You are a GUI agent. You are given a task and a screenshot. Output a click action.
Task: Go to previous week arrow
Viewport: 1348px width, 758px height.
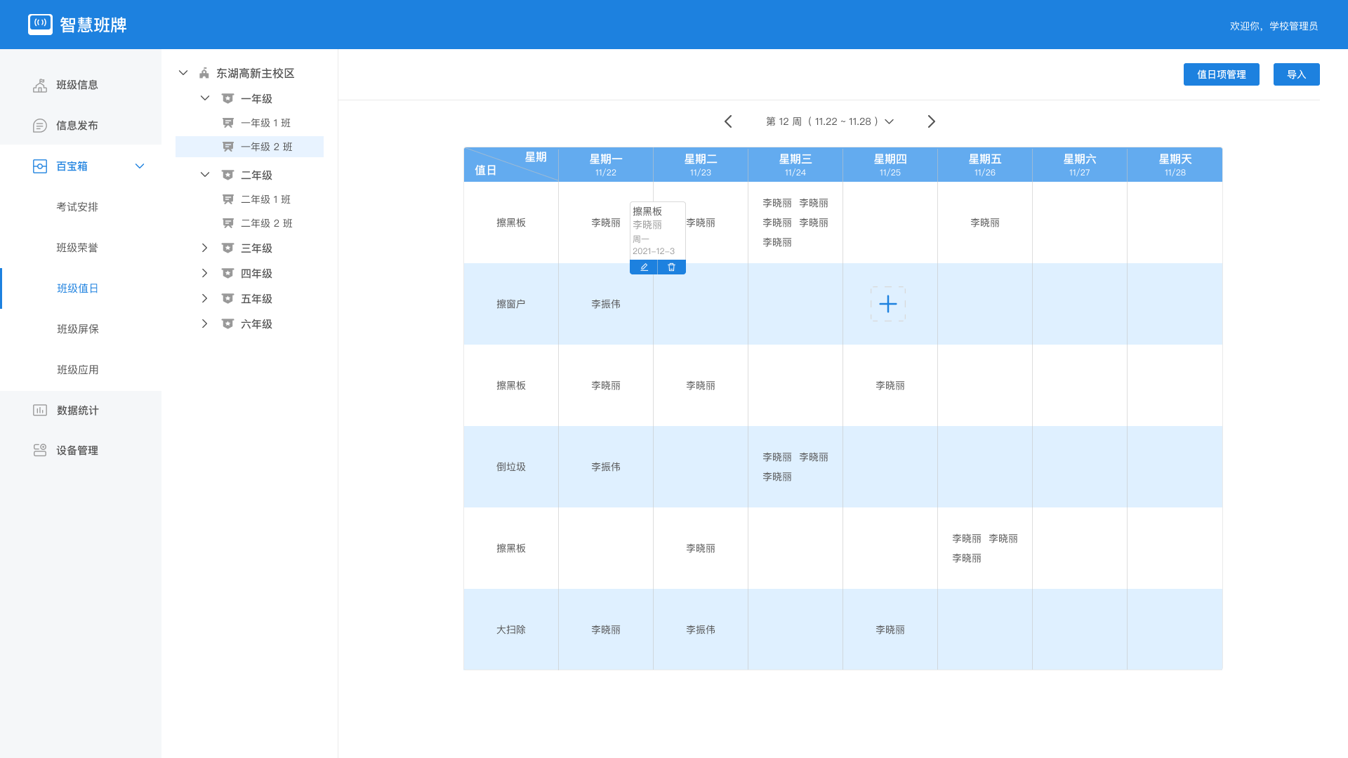point(728,121)
